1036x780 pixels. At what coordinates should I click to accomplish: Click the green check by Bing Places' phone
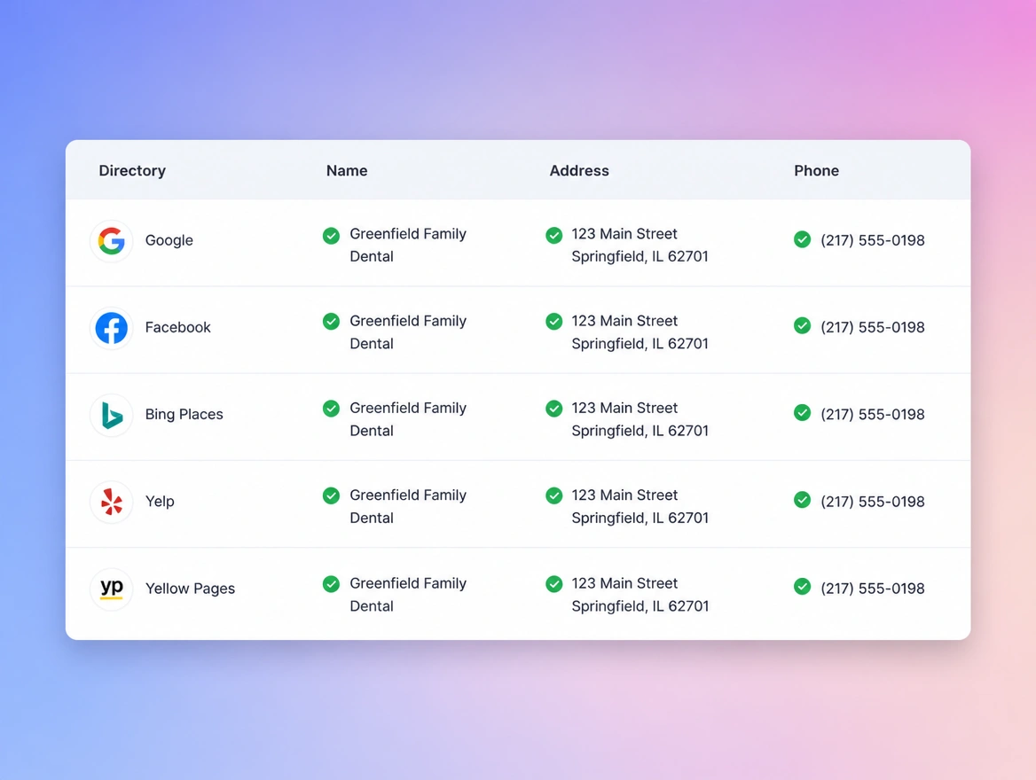coord(802,413)
